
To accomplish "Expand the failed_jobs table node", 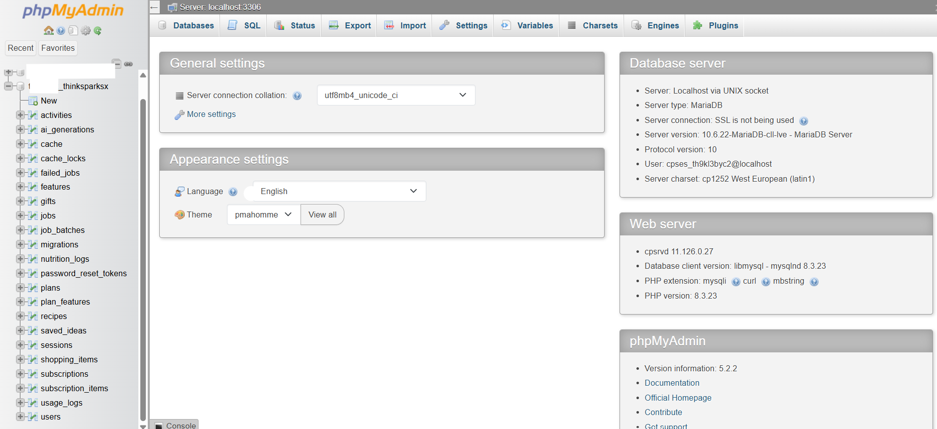I will (20, 173).
